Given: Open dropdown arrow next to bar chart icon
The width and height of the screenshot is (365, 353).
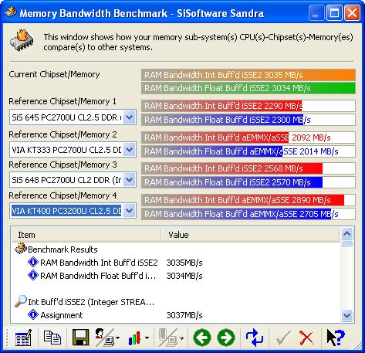Looking at the screenshot, I should [x=147, y=338].
